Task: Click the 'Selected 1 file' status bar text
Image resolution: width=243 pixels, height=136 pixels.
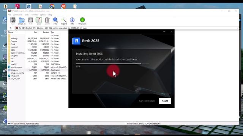Action: pos(26,124)
